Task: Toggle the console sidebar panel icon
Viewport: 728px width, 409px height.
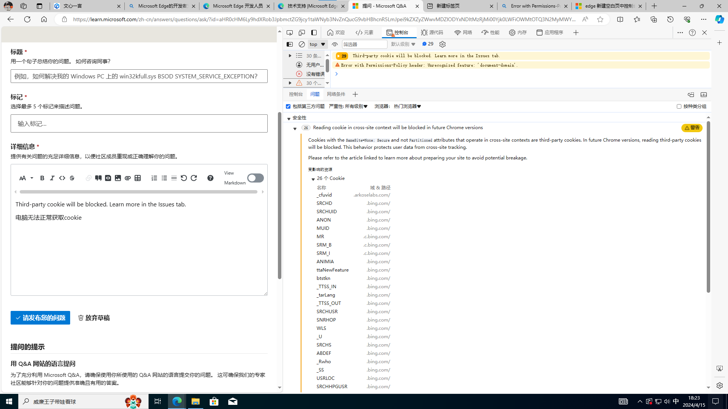Action: (x=290, y=44)
